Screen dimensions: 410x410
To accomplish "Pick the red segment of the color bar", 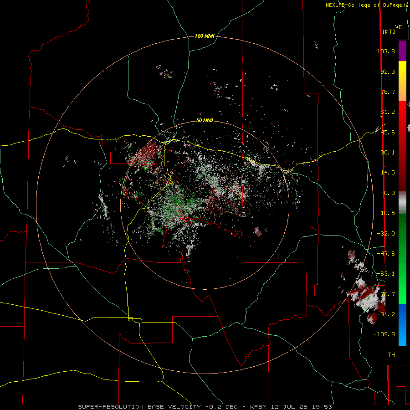I will click(402, 146).
